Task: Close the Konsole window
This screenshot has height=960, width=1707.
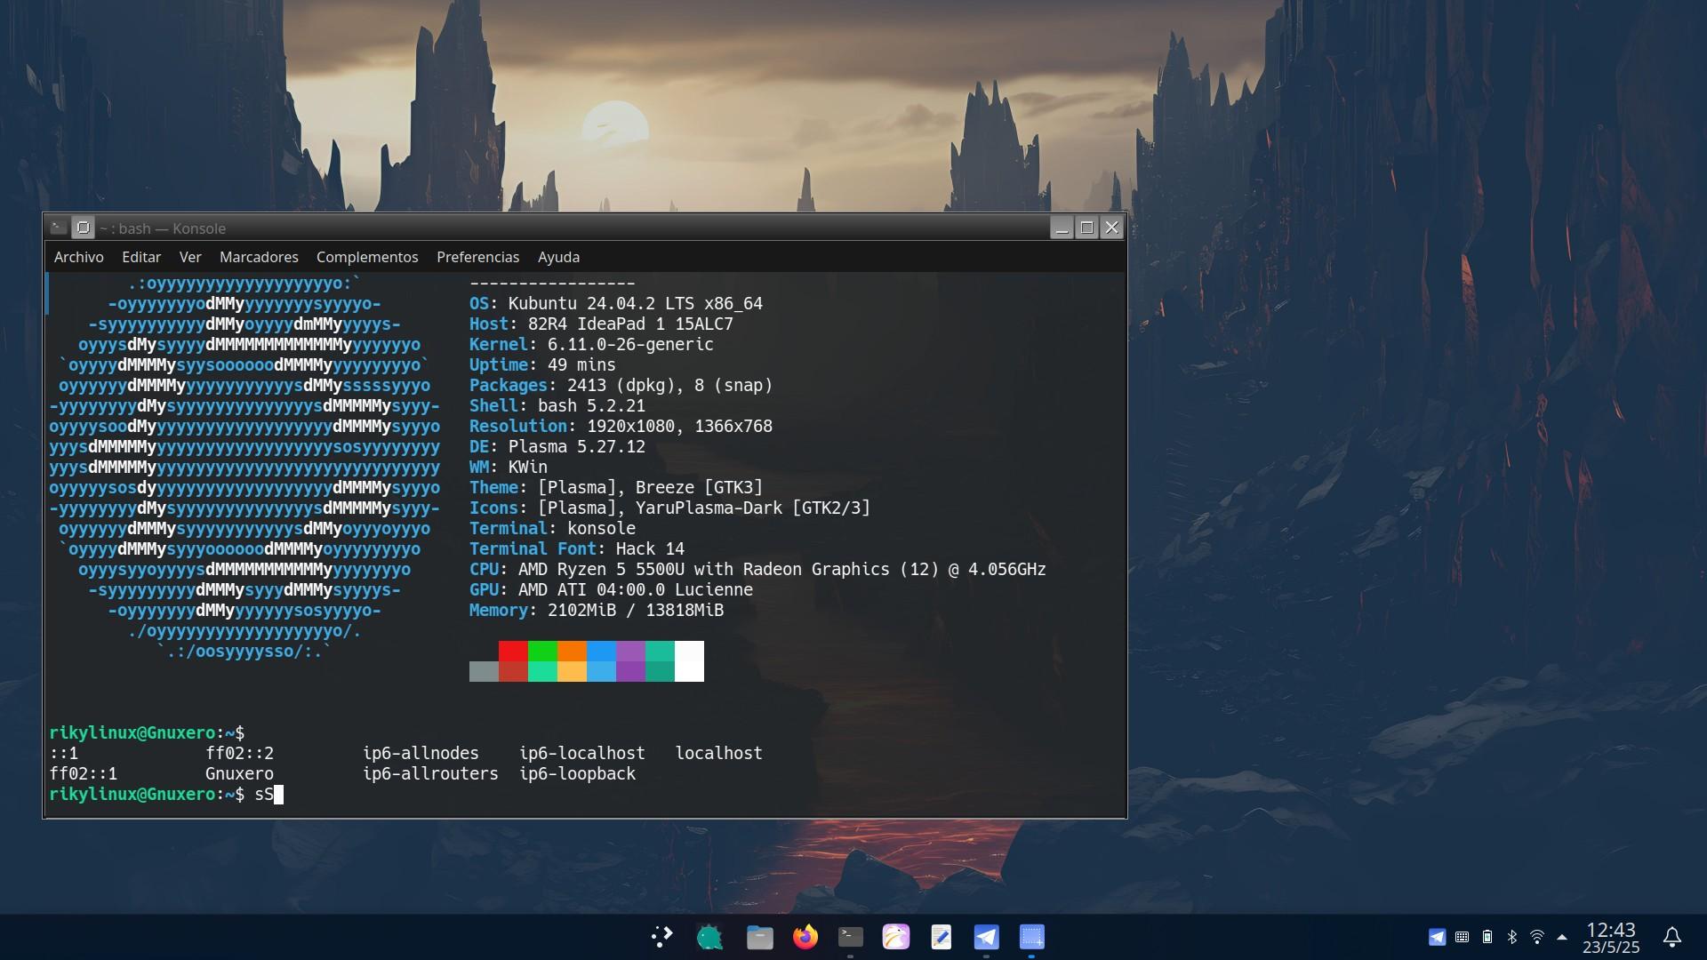Action: pos(1111,228)
